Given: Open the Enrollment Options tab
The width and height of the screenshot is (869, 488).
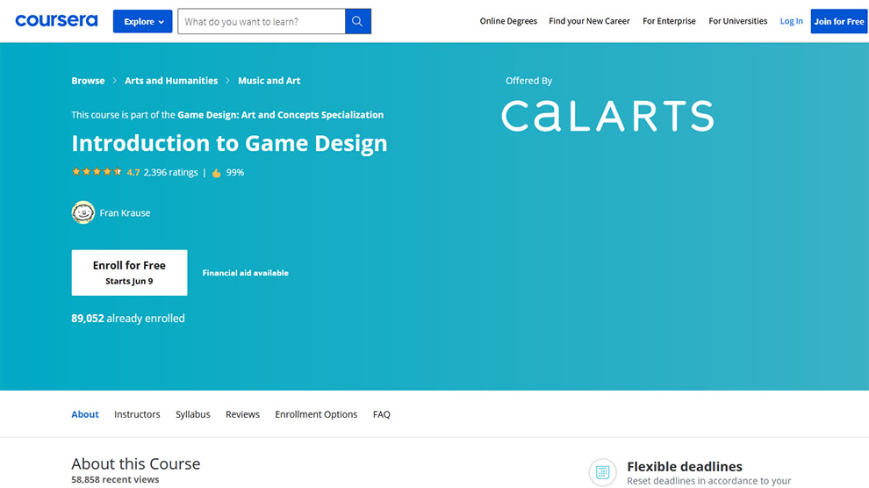Looking at the screenshot, I should (x=316, y=414).
